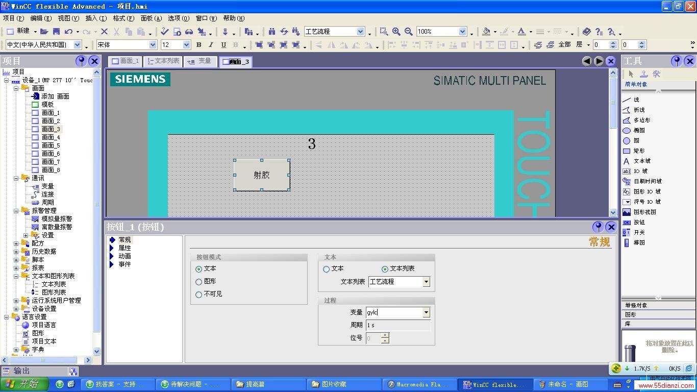The height and width of the screenshot is (392, 697).
Task: Open the zoom 100% dropdown
Action: 463,32
